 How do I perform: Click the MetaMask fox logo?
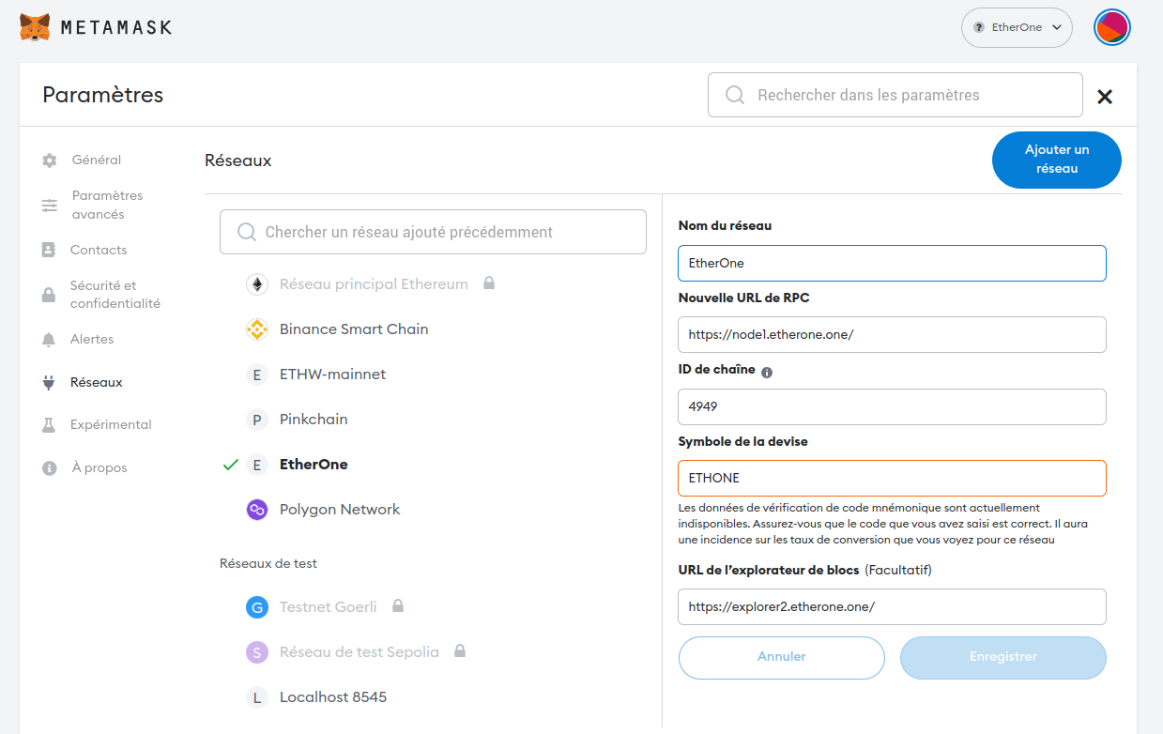click(x=36, y=27)
